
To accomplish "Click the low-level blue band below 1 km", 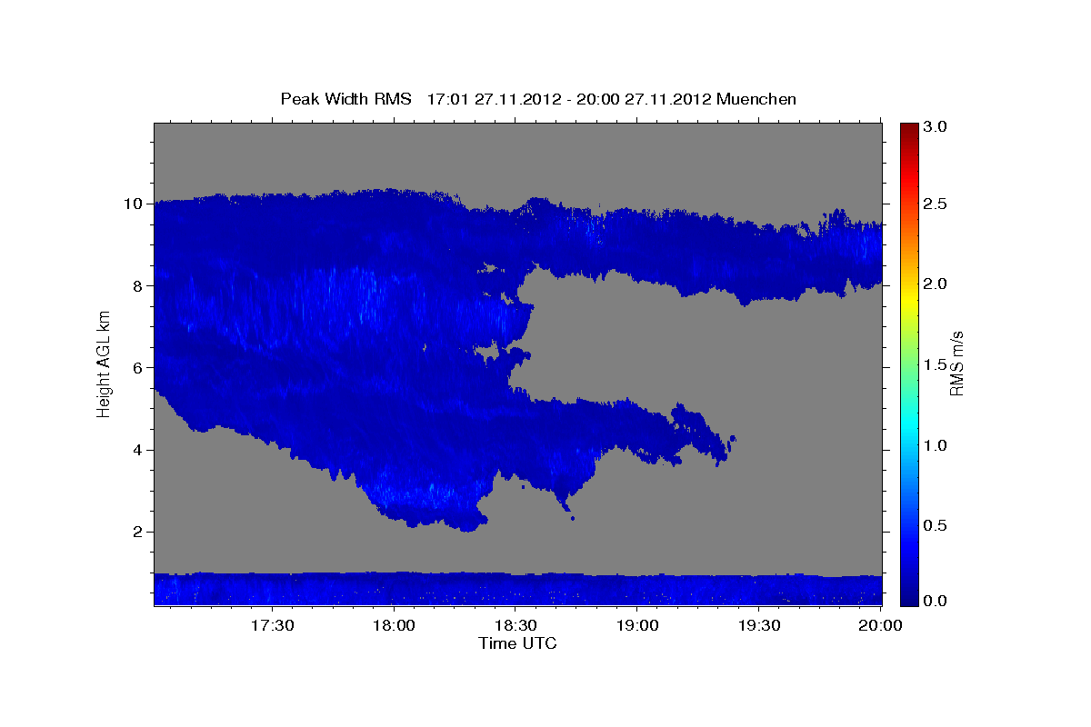I will [517, 589].
